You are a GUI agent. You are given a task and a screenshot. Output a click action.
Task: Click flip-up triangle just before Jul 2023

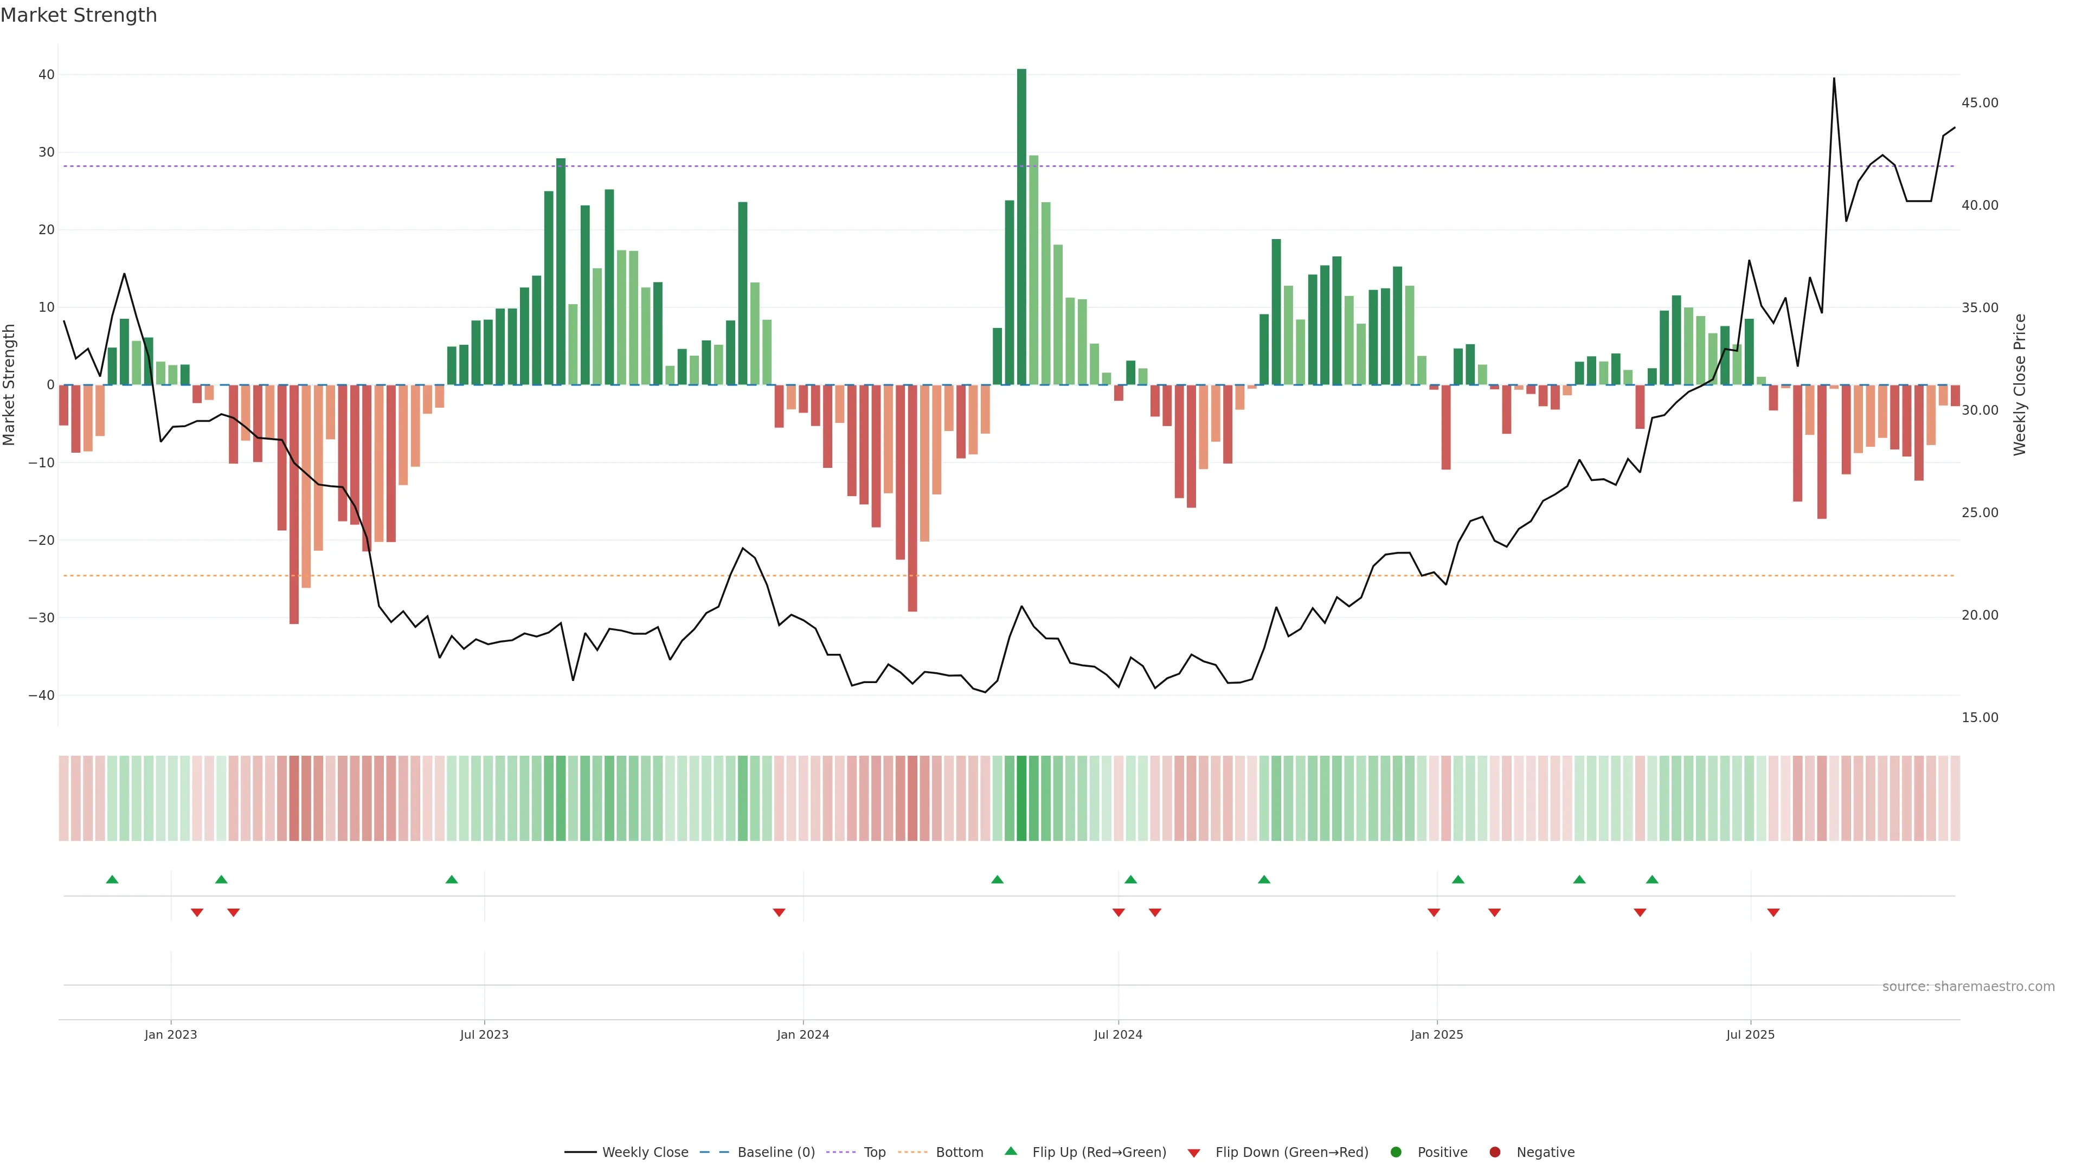click(x=452, y=879)
